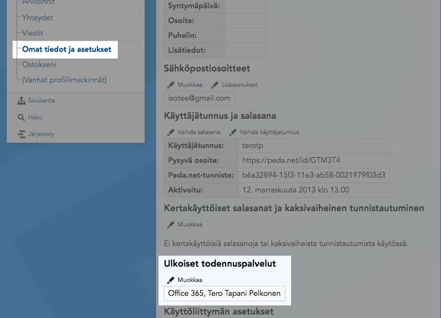Select Omat tiedot ja asetukset
This screenshot has width=441, height=318.
coord(66,49)
